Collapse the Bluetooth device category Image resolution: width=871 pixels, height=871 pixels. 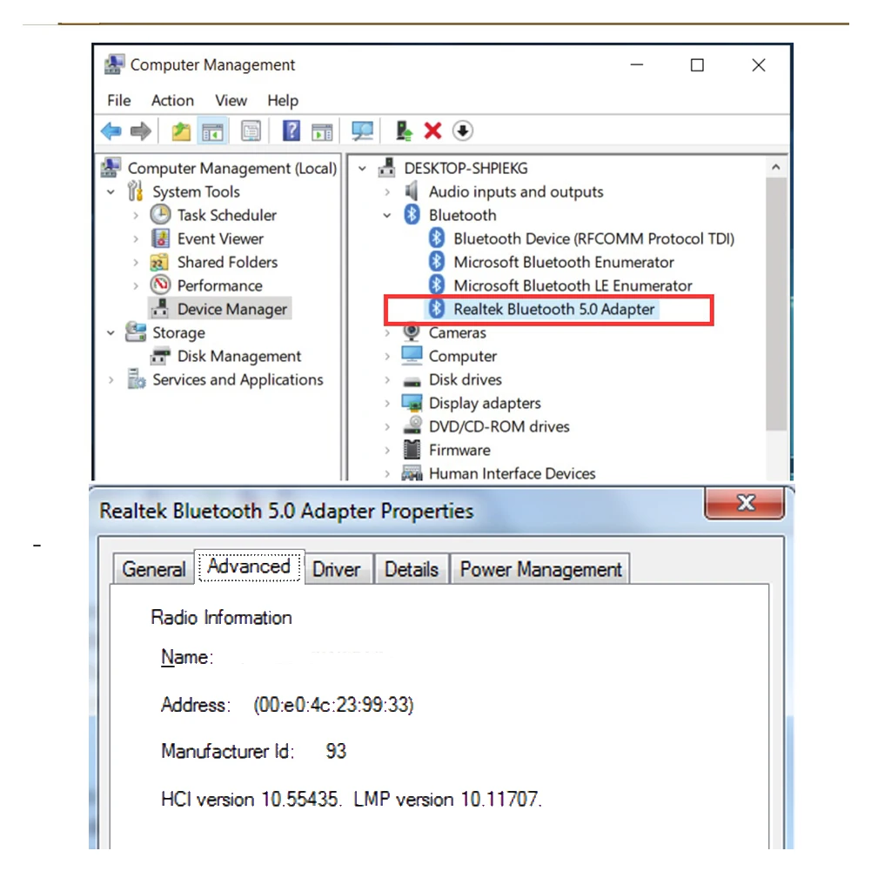point(387,216)
